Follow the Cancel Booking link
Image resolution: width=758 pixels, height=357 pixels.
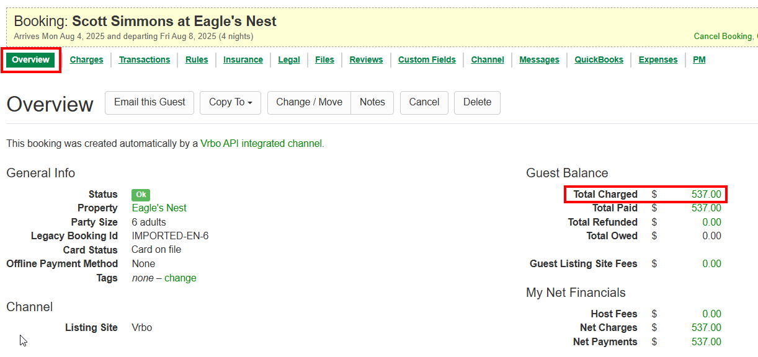(x=723, y=36)
